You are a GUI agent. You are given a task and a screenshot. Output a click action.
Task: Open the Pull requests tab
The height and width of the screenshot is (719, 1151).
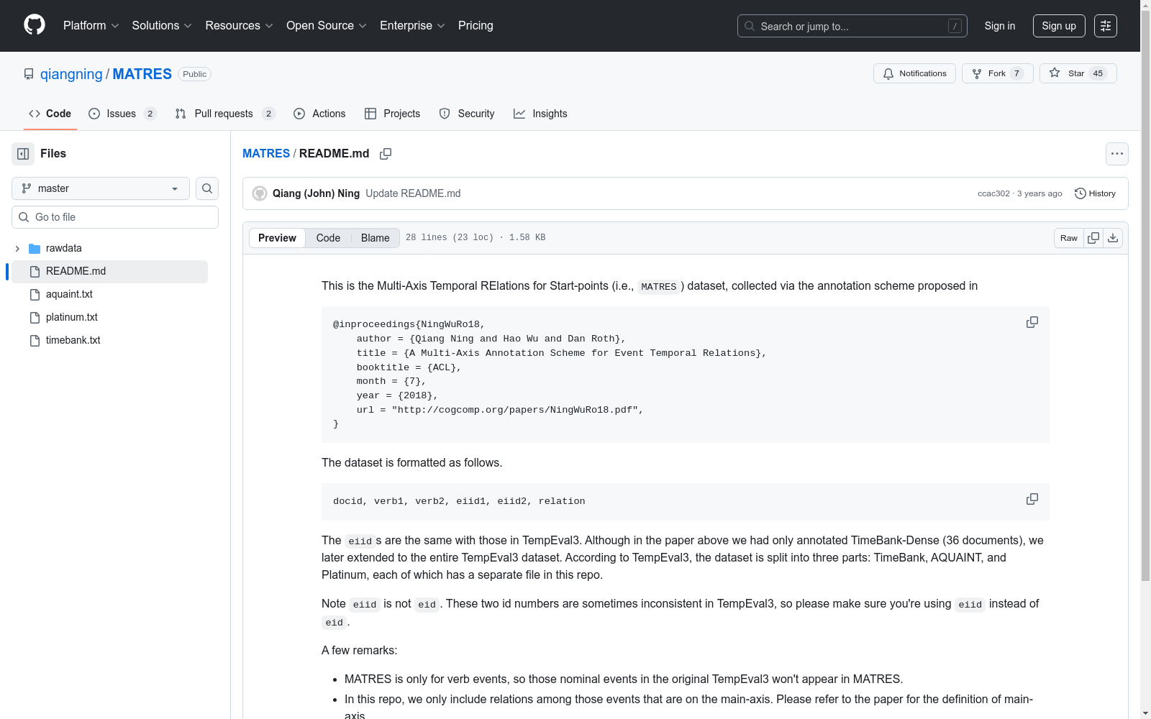[x=224, y=114]
